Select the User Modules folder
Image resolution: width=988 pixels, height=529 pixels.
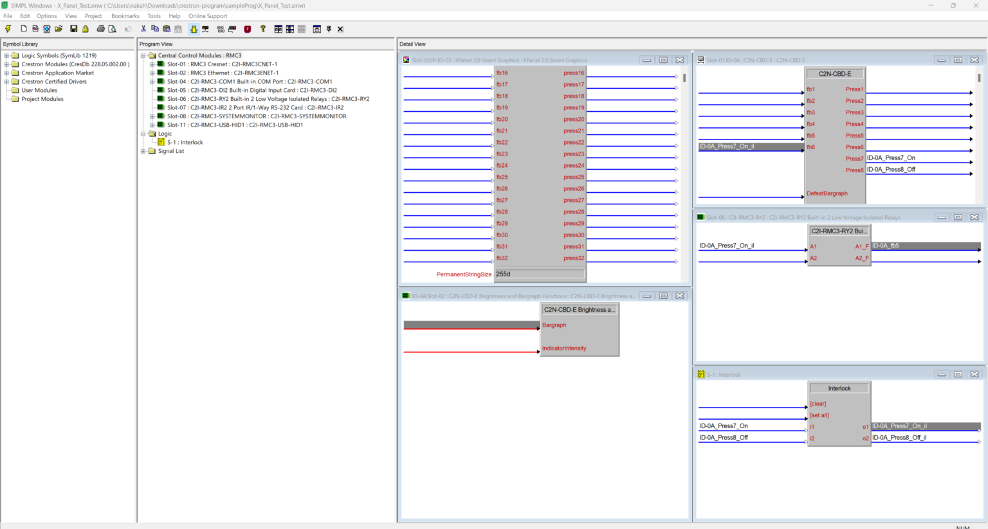[x=39, y=91]
